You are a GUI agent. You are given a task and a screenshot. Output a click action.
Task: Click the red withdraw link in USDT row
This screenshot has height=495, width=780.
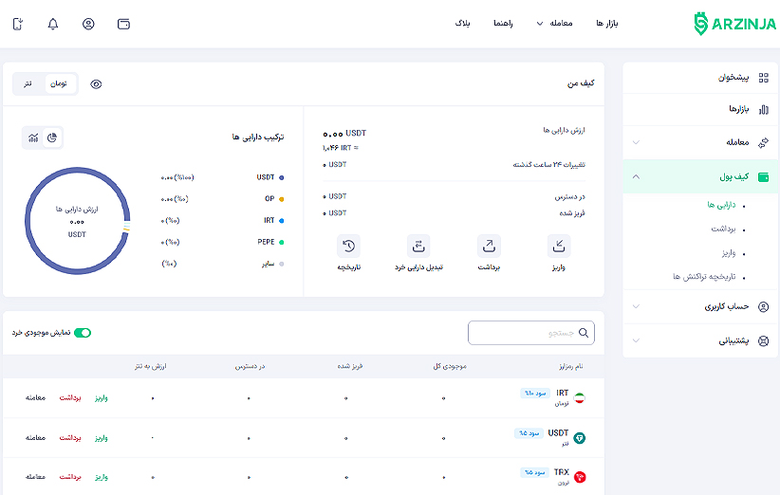point(71,437)
